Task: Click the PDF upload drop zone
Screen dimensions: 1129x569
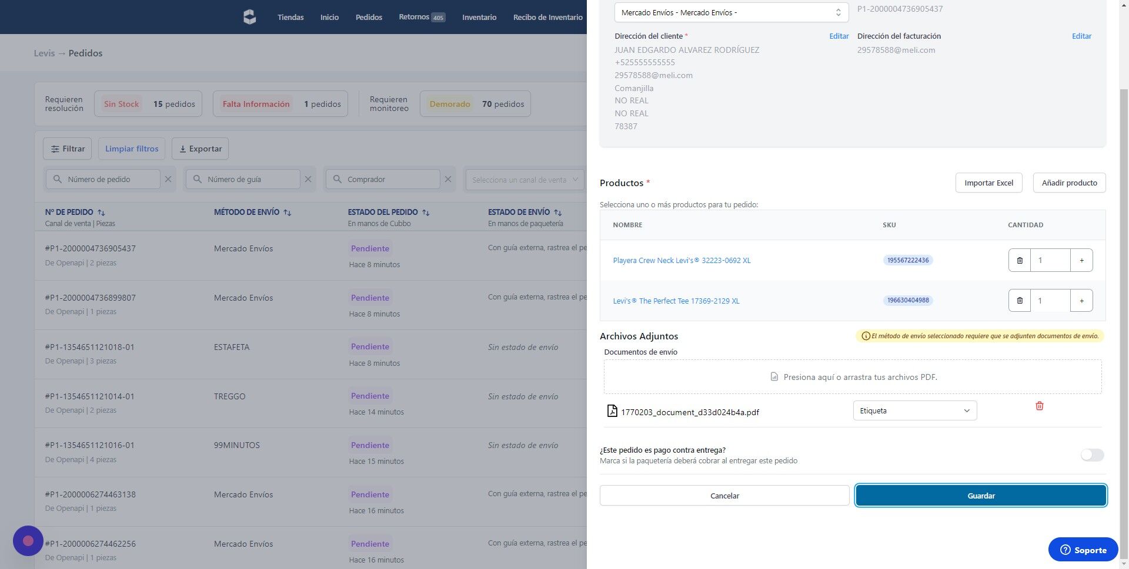Action: point(853,377)
